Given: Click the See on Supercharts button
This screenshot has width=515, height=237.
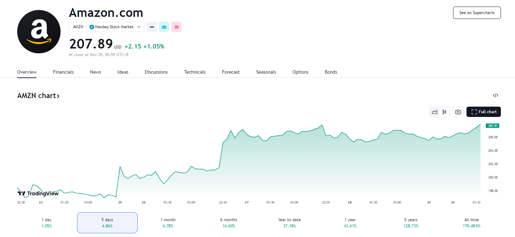Looking at the screenshot, I should 477,13.
